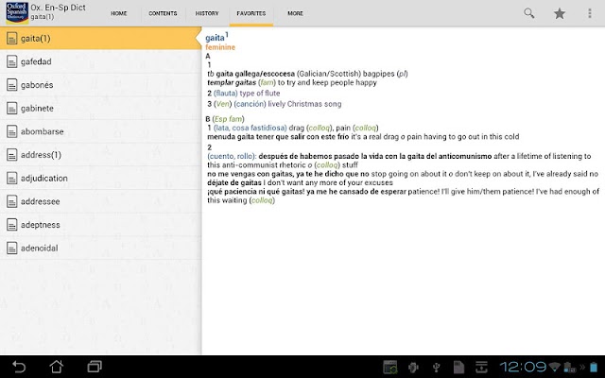Image resolution: width=605 pixels, height=378 pixels.
Task: Tap the Android back button
Action: pos(19,367)
